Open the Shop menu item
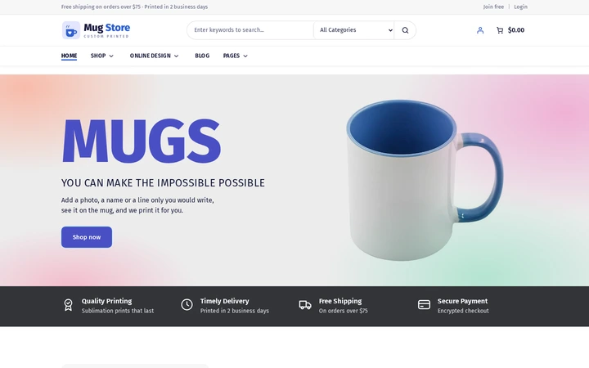Screen dimensions: 589x368 tap(98, 56)
